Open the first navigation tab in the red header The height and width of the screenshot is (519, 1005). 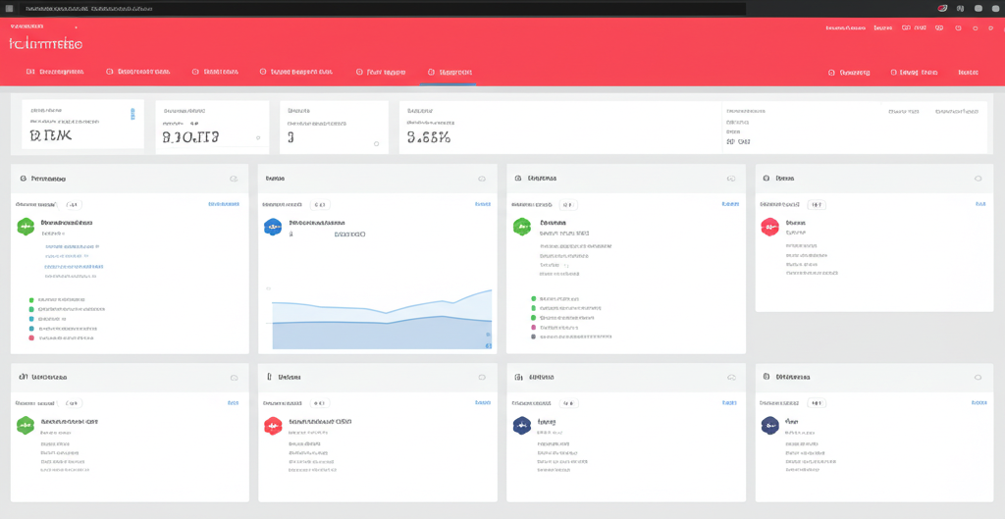(55, 73)
